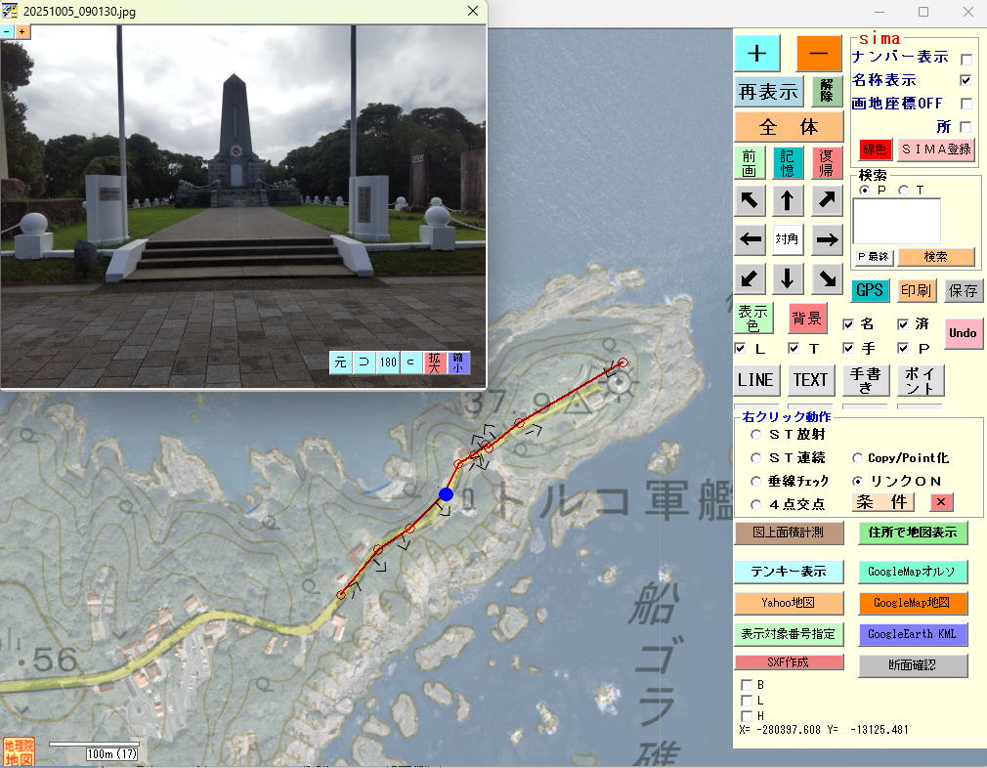Open GoogleEarth KML export

click(913, 634)
